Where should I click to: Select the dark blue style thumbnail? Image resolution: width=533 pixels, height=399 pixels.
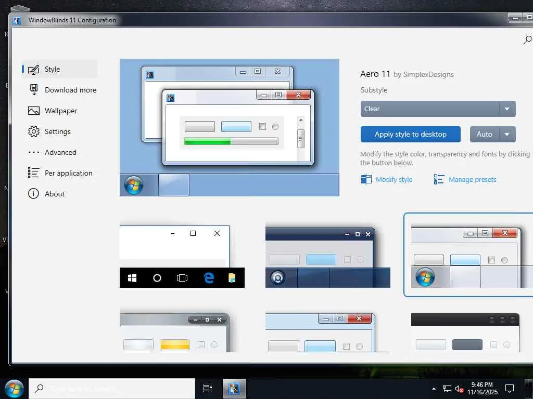coord(328,255)
